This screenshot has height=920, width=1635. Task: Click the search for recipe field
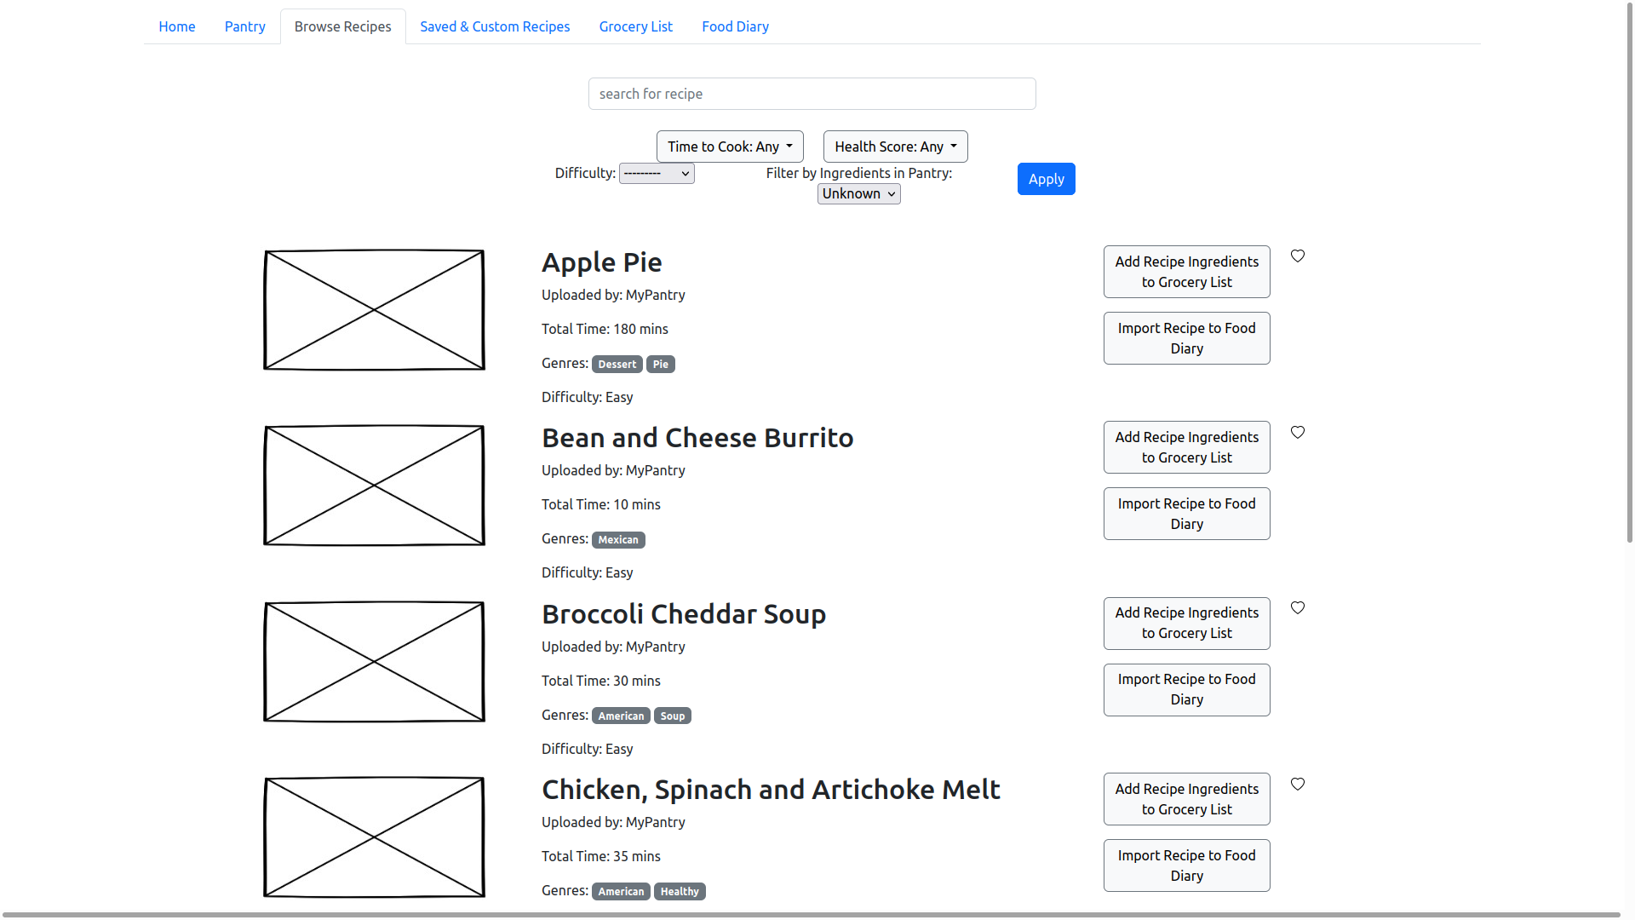[x=812, y=94]
